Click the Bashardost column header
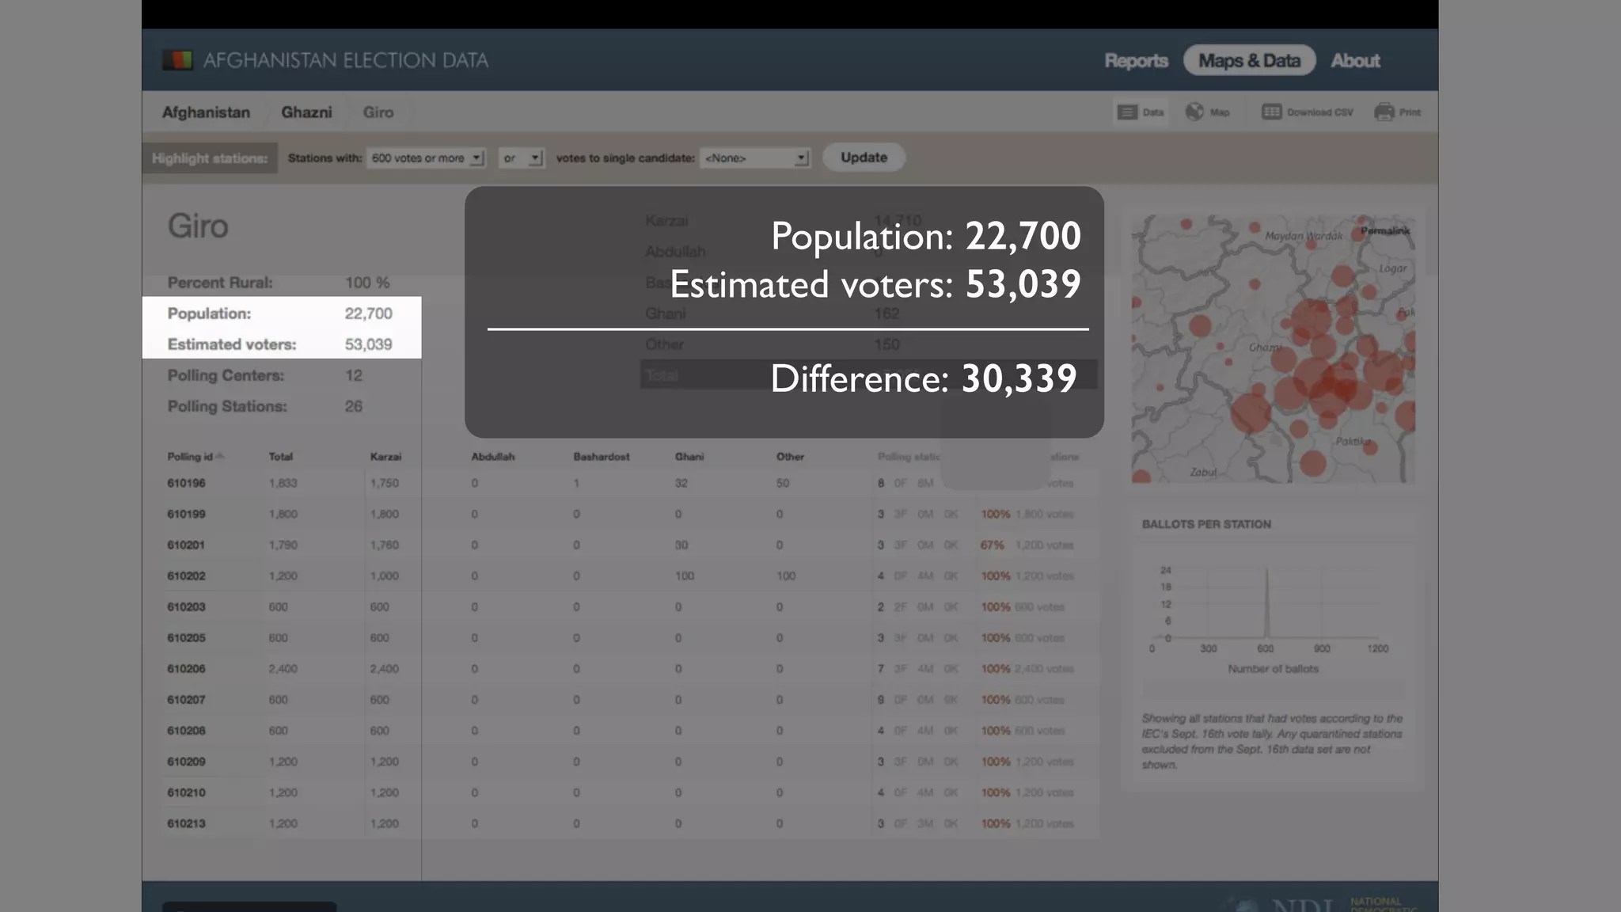 [602, 457]
